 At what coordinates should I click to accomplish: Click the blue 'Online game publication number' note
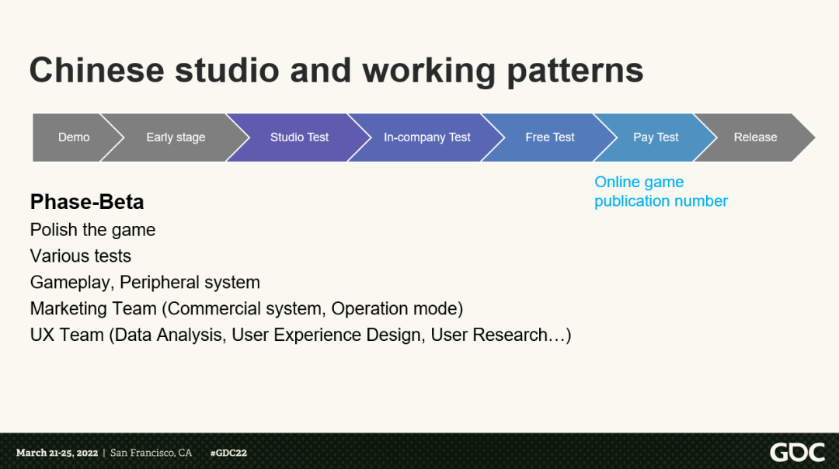661,192
